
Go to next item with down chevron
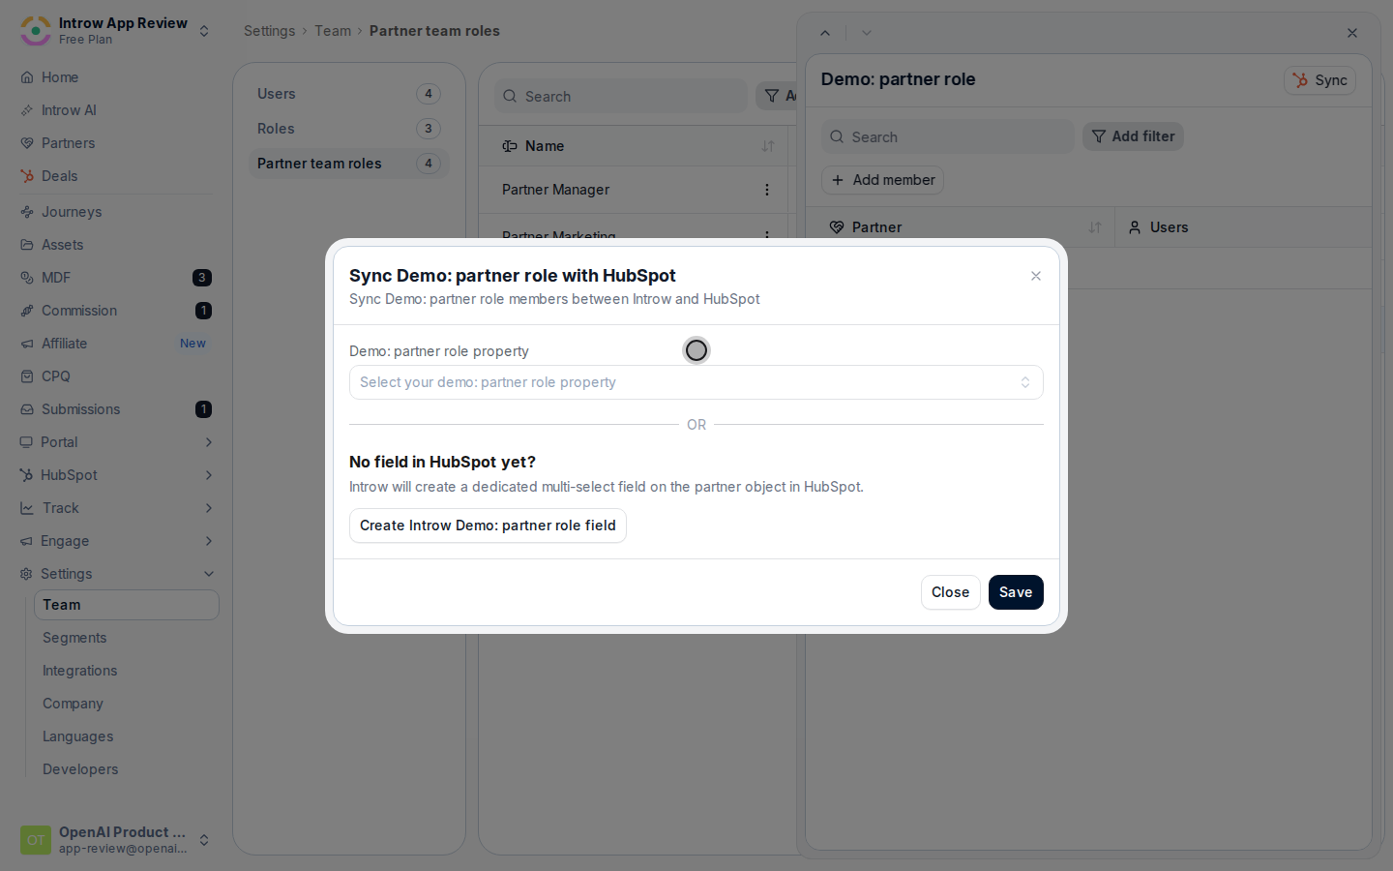[867, 33]
